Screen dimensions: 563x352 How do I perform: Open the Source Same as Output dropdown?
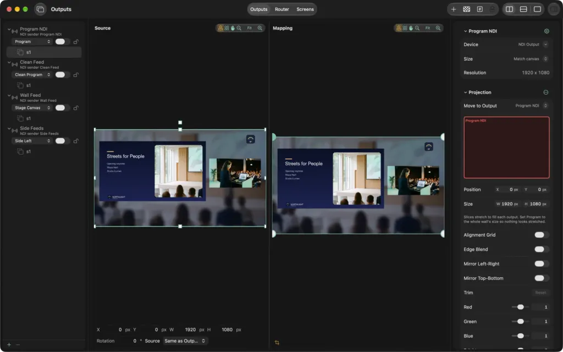[185, 341]
